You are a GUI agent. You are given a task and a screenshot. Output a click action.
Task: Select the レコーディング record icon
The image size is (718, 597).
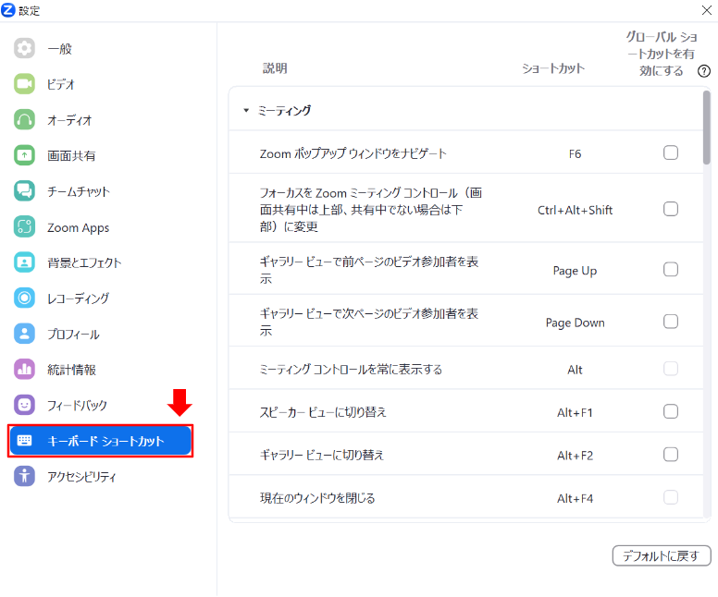24,298
